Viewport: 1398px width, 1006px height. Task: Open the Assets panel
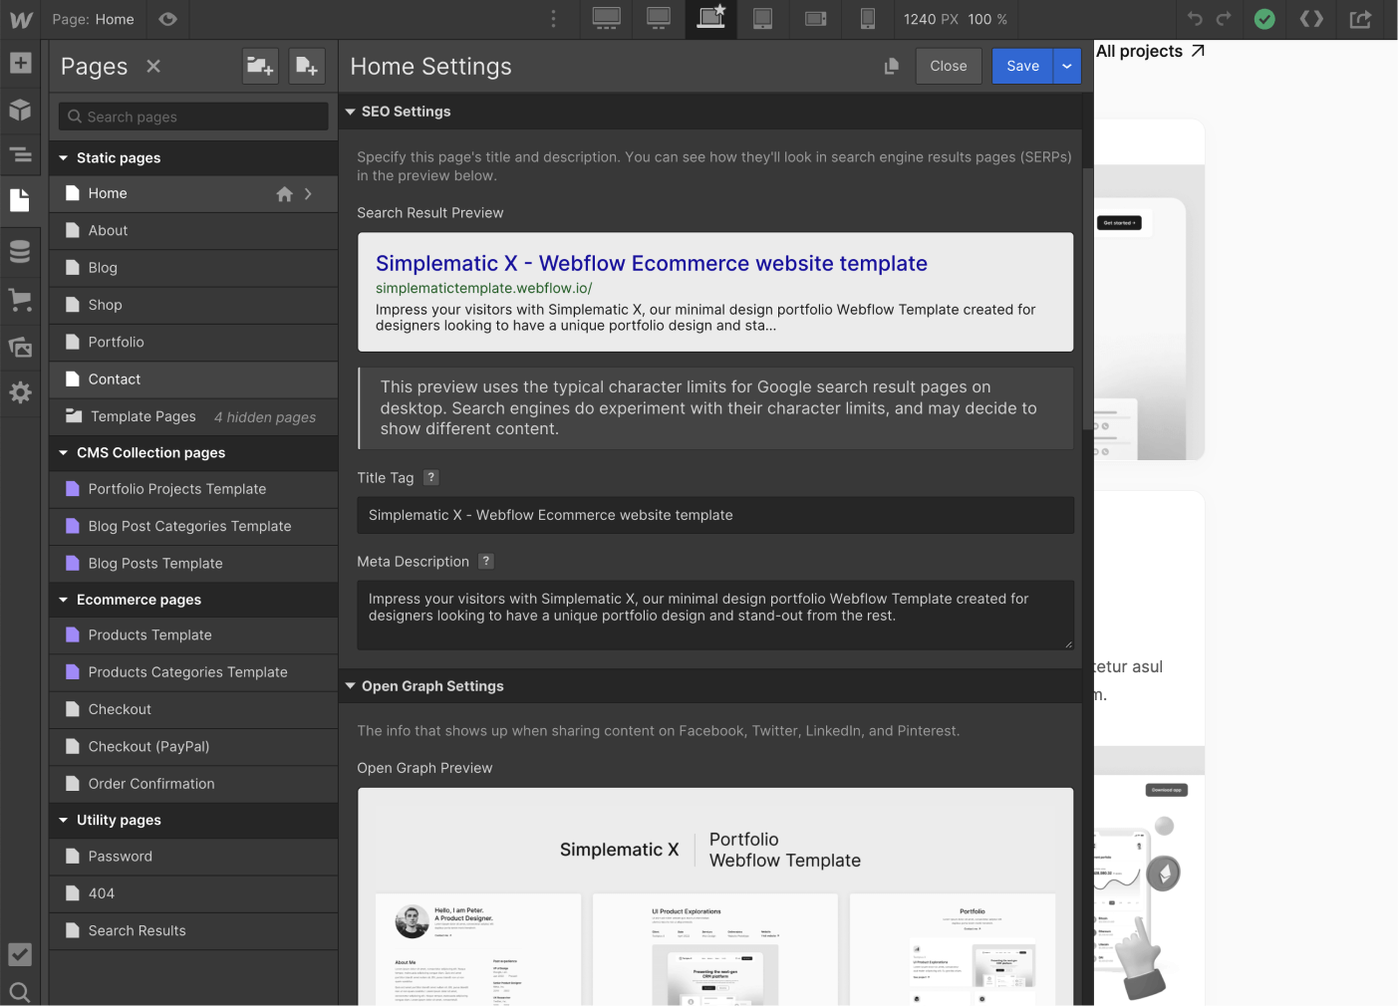[x=20, y=347]
